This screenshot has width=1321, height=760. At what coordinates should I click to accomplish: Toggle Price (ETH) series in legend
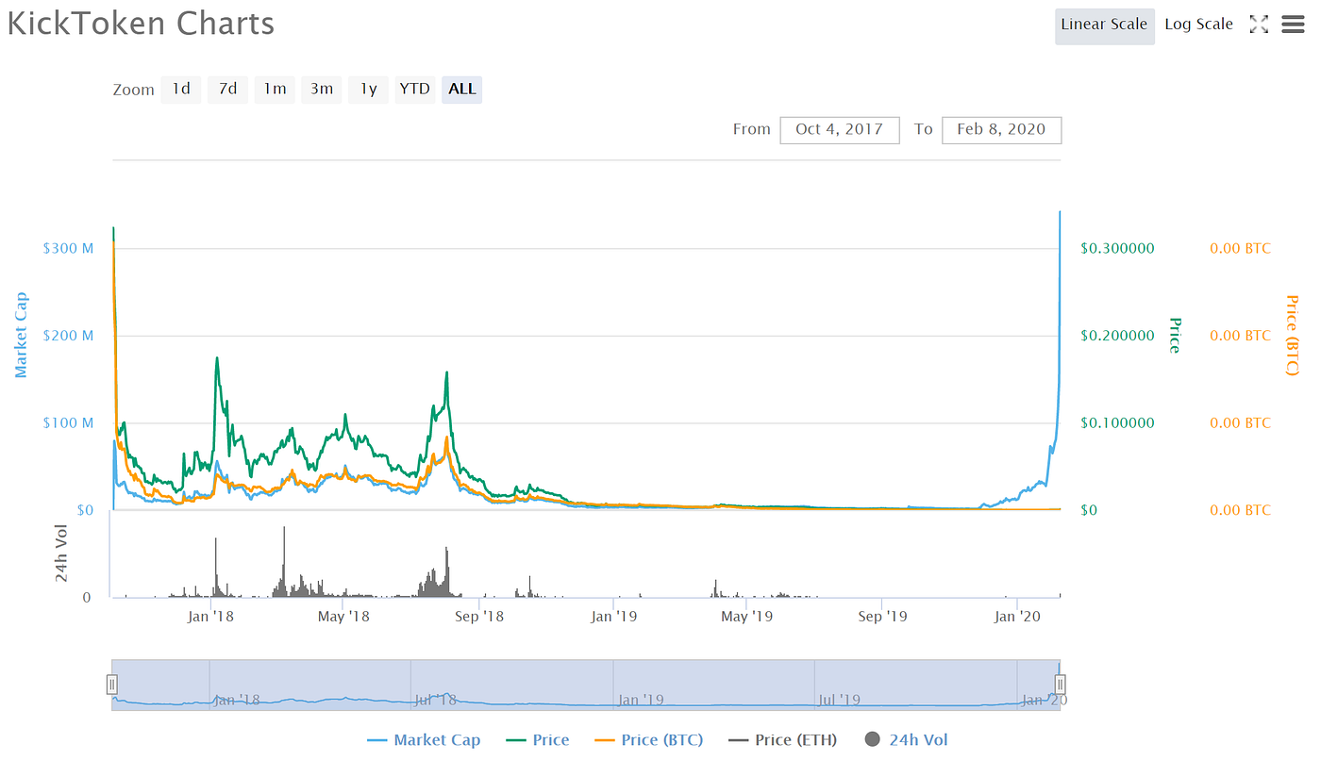click(782, 740)
